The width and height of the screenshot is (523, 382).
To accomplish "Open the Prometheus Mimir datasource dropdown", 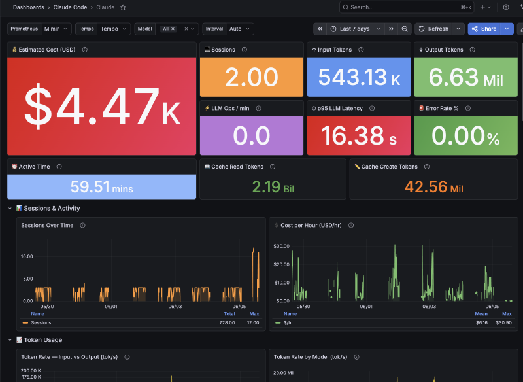I will 56,29.
